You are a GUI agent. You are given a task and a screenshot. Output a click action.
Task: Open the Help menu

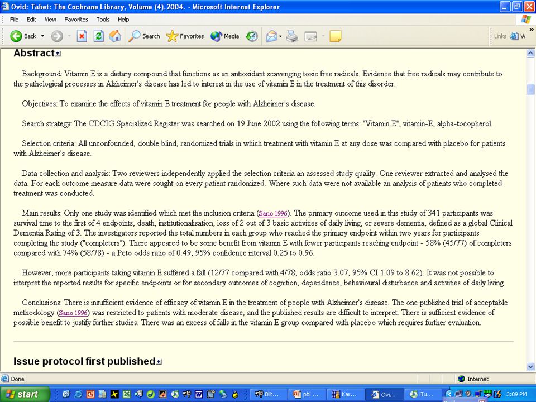point(123,20)
